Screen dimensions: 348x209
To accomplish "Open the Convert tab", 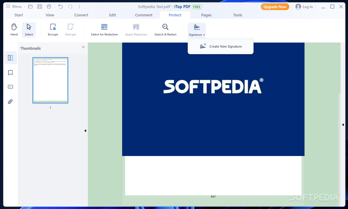I will (81, 15).
